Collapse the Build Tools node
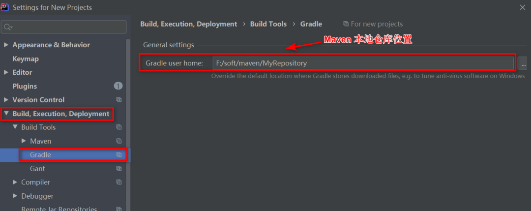Image resolution: width=531 pixels, height=211 pixels. 15,127
